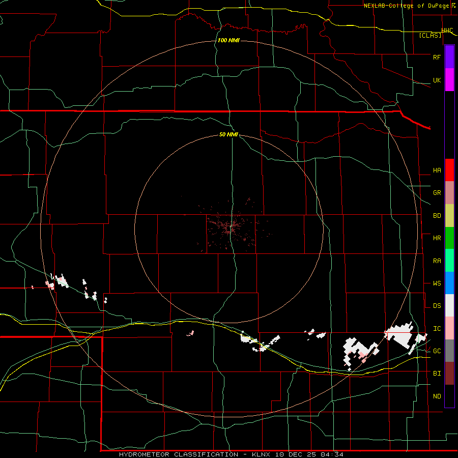Screen dimensions: 458x458
Task: Click the HA red legend color swatch
Action: click(x=449, y=170)
